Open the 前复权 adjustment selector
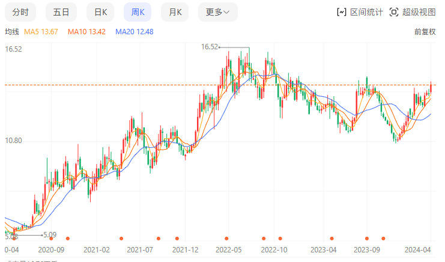This screenshot has width=445, height=262. pyautogui.click(x=425, y=32)
